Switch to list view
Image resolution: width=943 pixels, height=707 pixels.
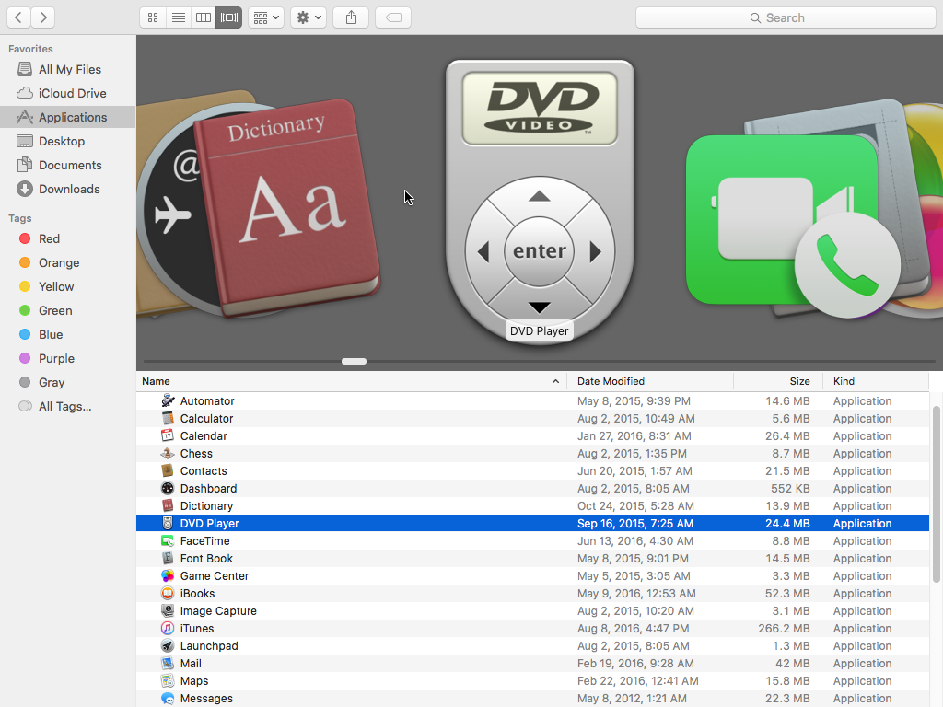pos(179,17)
